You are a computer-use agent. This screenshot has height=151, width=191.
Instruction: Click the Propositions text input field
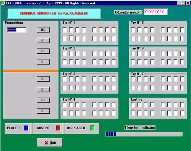click(x=17, y=30)
